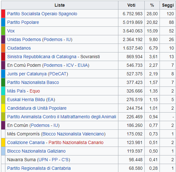Viewport: 176px width, 172px height.
Task: Click the red PSOE color swatch
Action: (x=3, y=14)
